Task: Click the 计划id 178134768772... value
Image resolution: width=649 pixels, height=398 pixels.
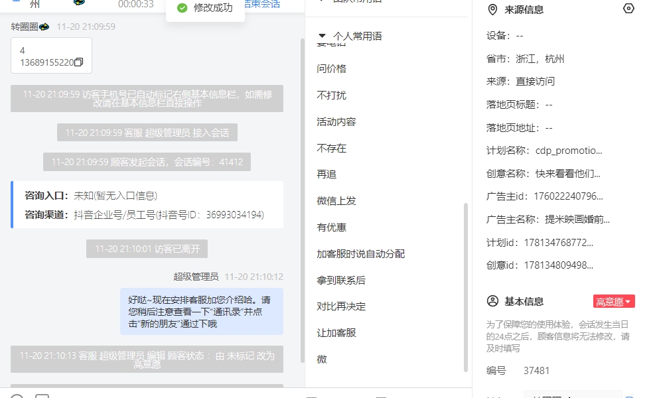Action: tap(559, 242)
